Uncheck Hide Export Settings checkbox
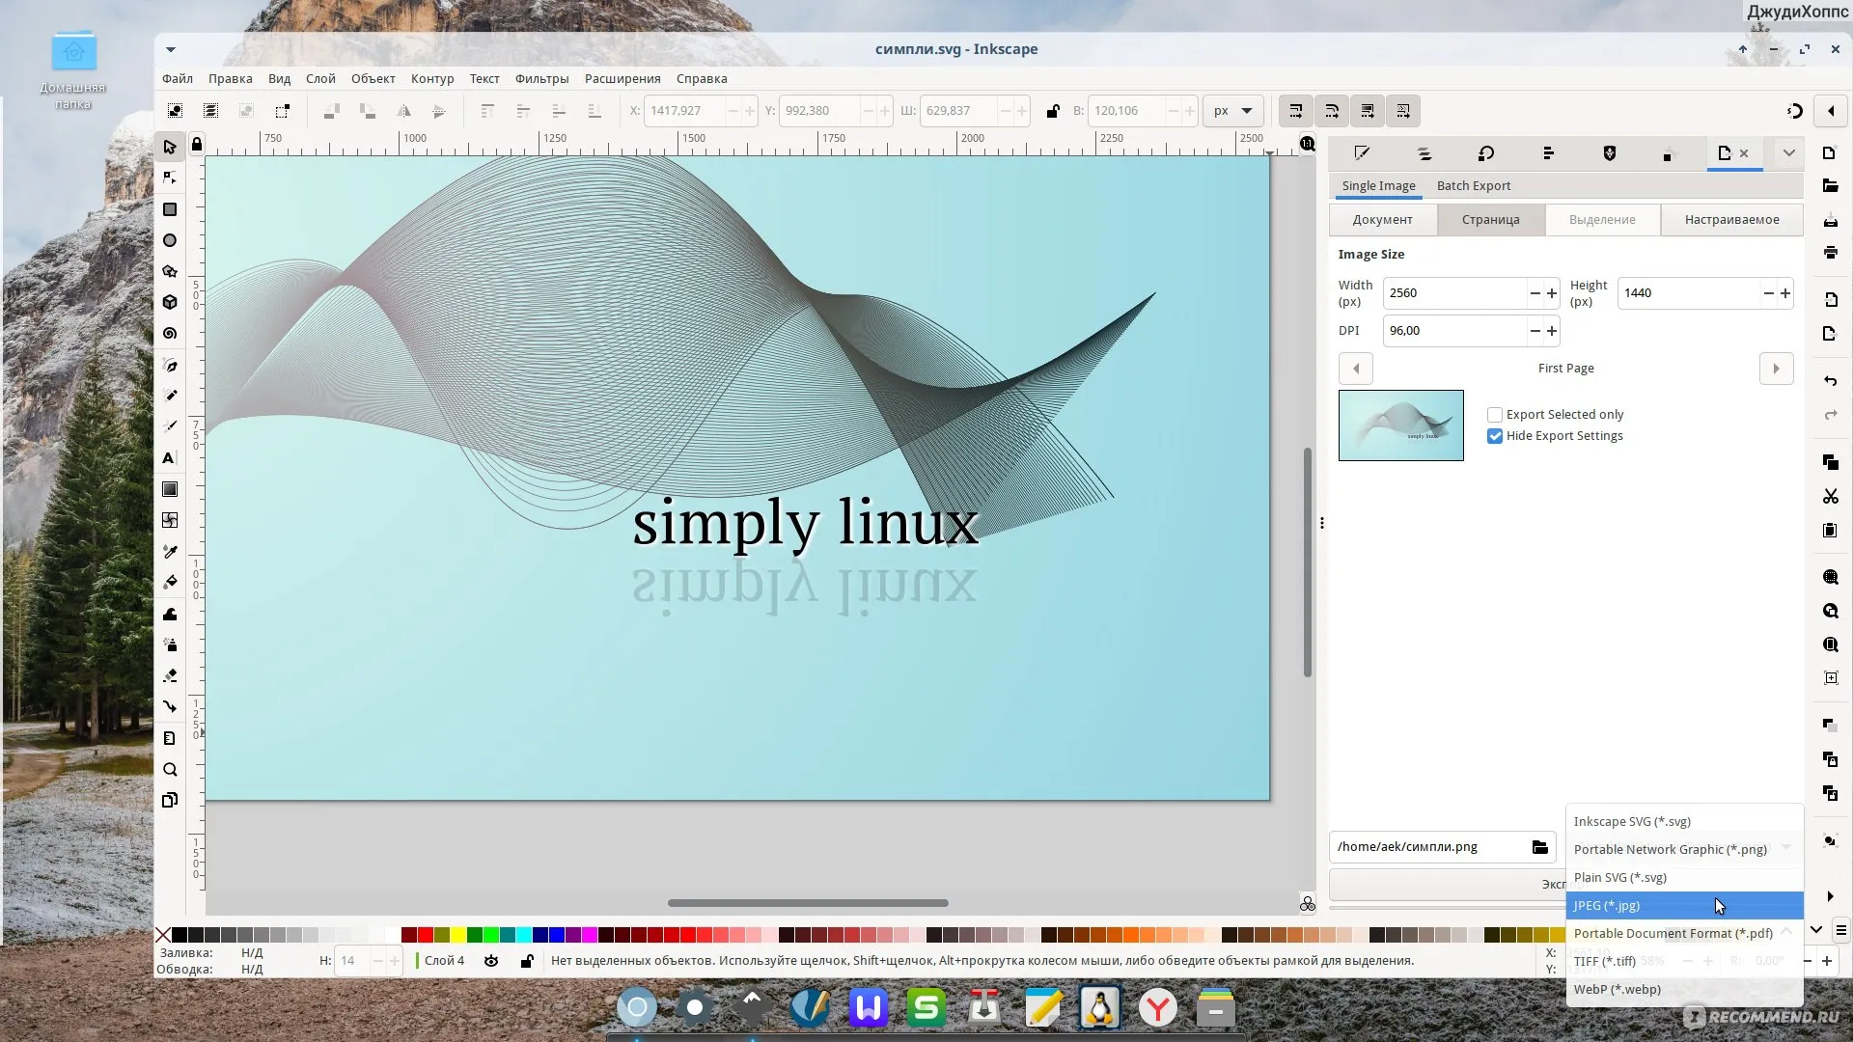 click(1495, 436)
